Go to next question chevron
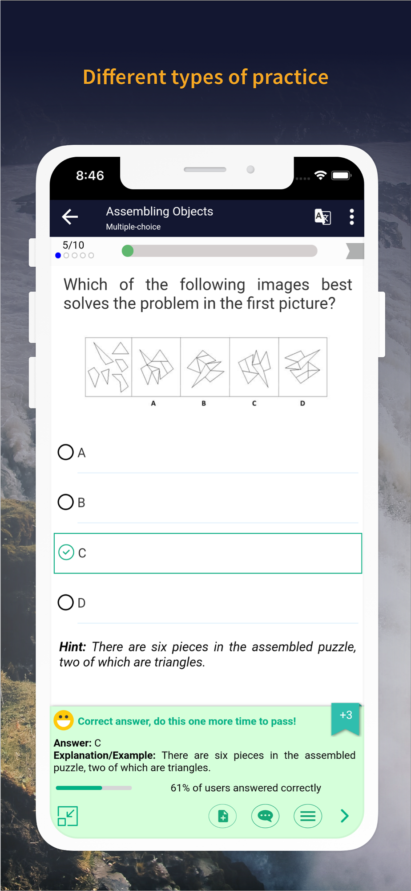The height and width of the screenshot is (891, 411). click(345, 816)
